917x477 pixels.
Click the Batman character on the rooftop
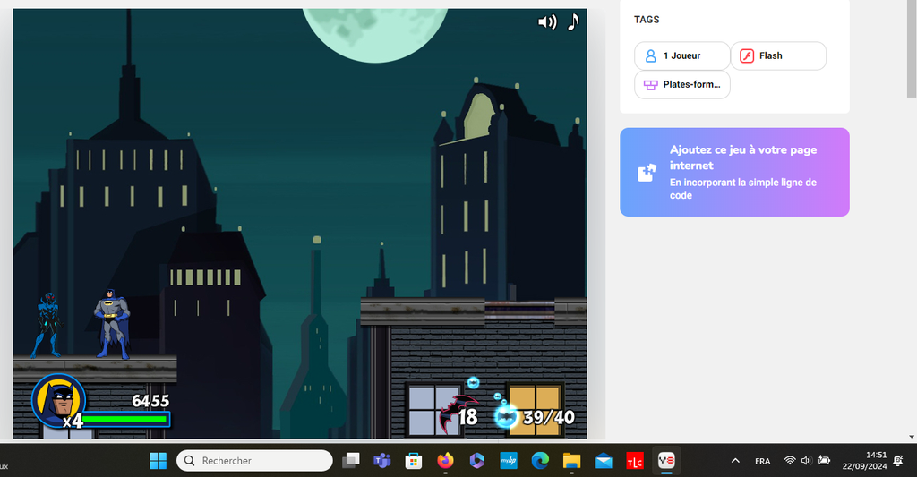tap(112, 323)
